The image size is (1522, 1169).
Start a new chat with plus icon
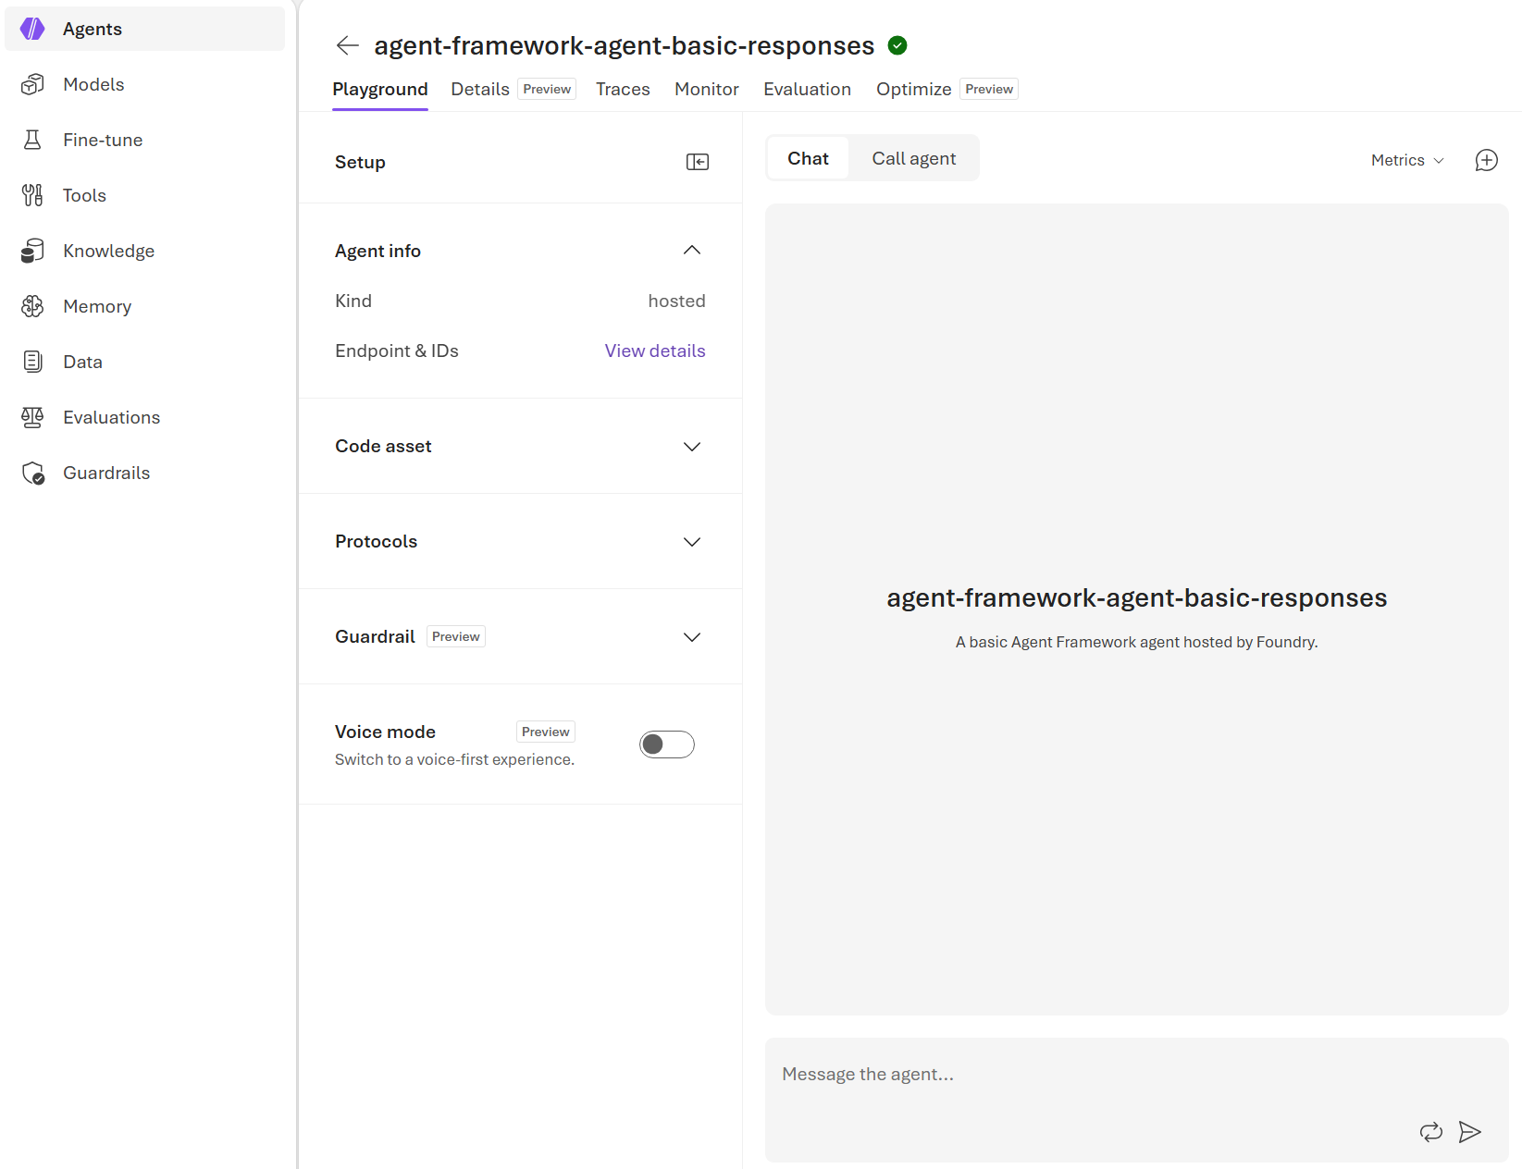[x=1487, y=160]
